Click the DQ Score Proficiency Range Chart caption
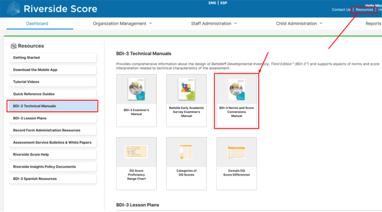Screen dimensions: 382x212 pyautogui.click(x=136, y=174)
